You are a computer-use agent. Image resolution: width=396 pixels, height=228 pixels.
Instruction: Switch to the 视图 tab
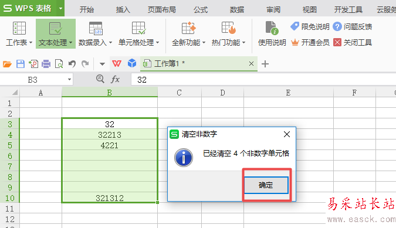[310, 9]
